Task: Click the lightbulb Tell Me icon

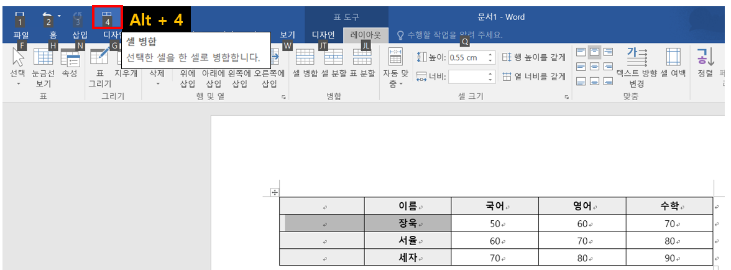Action: click(400, 35)
